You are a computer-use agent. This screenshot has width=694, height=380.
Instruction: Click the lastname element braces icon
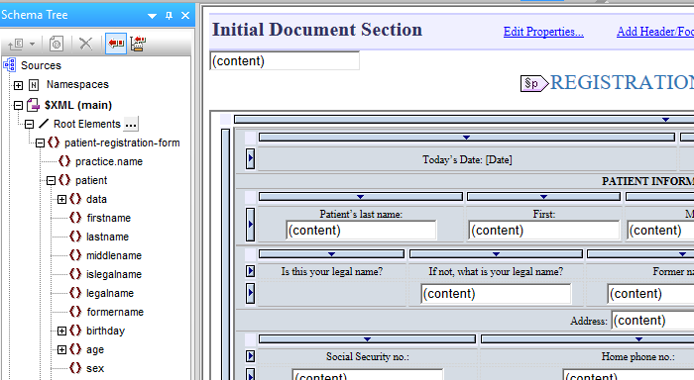coord(75,237)
